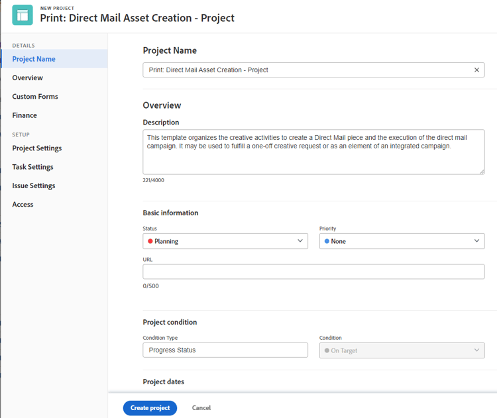This screenshot has height=418, width=497.
Task: Select Finance in the sidebar
Action: [25, 115]
